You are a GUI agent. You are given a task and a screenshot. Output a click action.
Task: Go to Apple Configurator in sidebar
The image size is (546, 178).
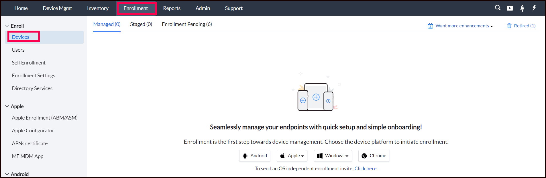pyautogui.click(x=33, y=131)
